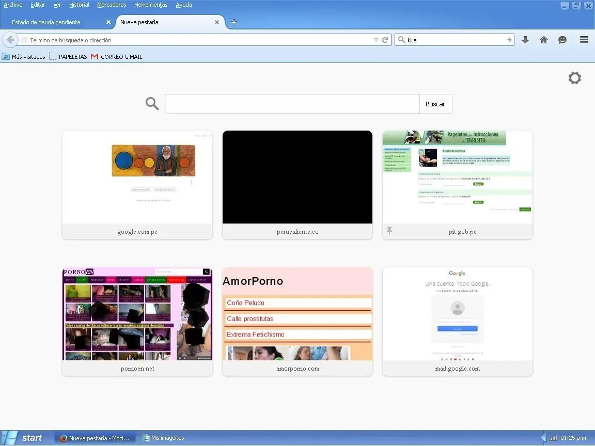The image size is (595, 446).
Task: Open the google.com.pe tile thumbnail
Action: pos(137,177)
